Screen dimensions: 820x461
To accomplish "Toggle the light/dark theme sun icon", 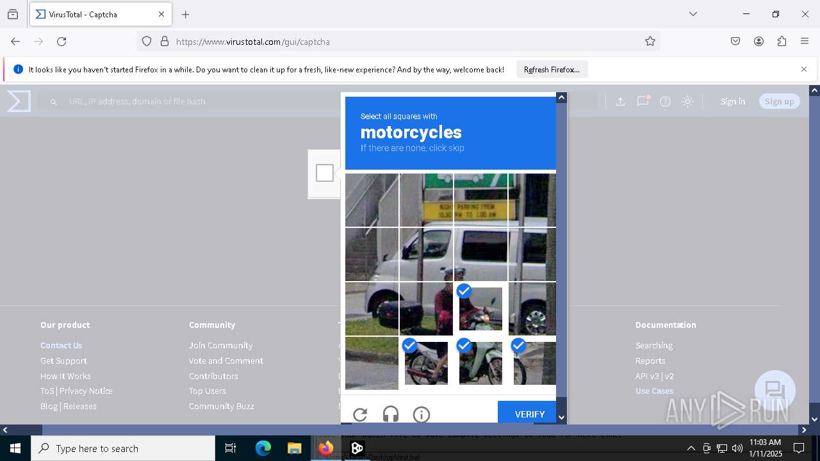I will [x=687, y=101].
